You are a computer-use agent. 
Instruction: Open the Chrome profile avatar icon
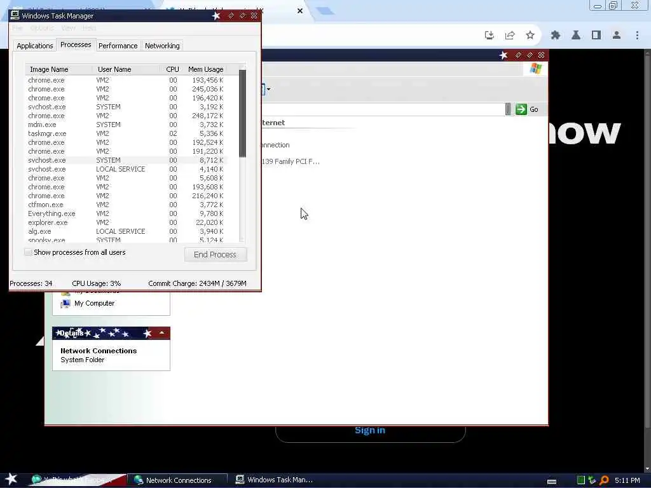click(x=617, y=36)
